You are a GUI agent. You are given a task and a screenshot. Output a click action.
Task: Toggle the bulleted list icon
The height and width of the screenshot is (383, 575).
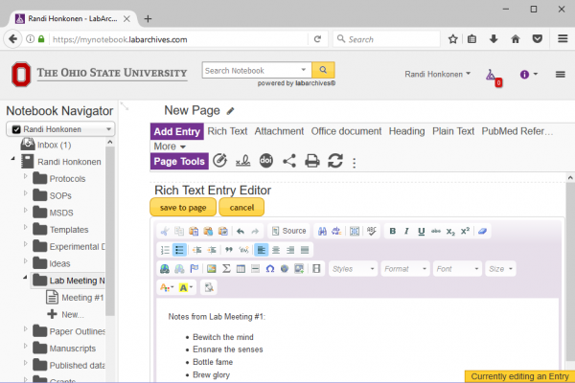(179, 250)
